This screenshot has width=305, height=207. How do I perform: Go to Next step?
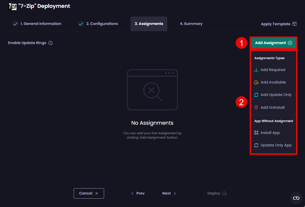pyautogui.click(x=169, y=193)
